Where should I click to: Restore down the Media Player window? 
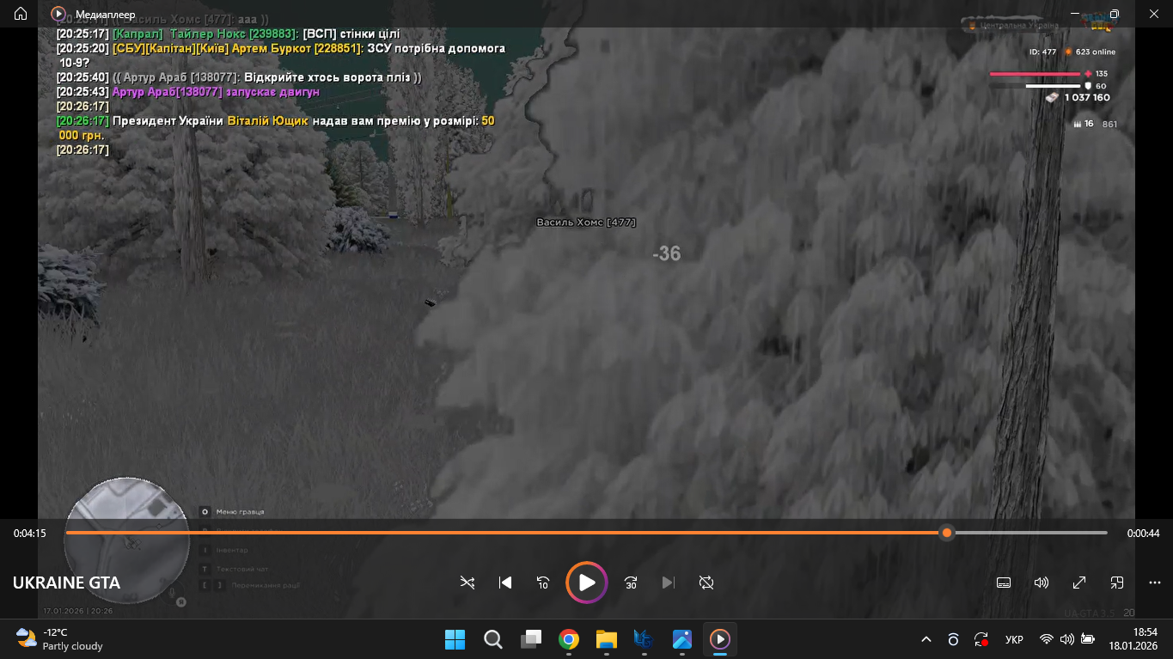[x=1114, y=14]
